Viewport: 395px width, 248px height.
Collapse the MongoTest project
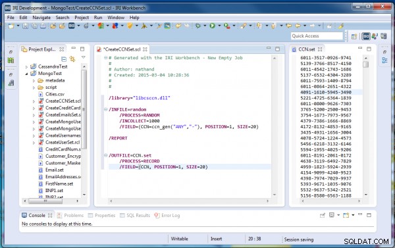coord(26,74)
